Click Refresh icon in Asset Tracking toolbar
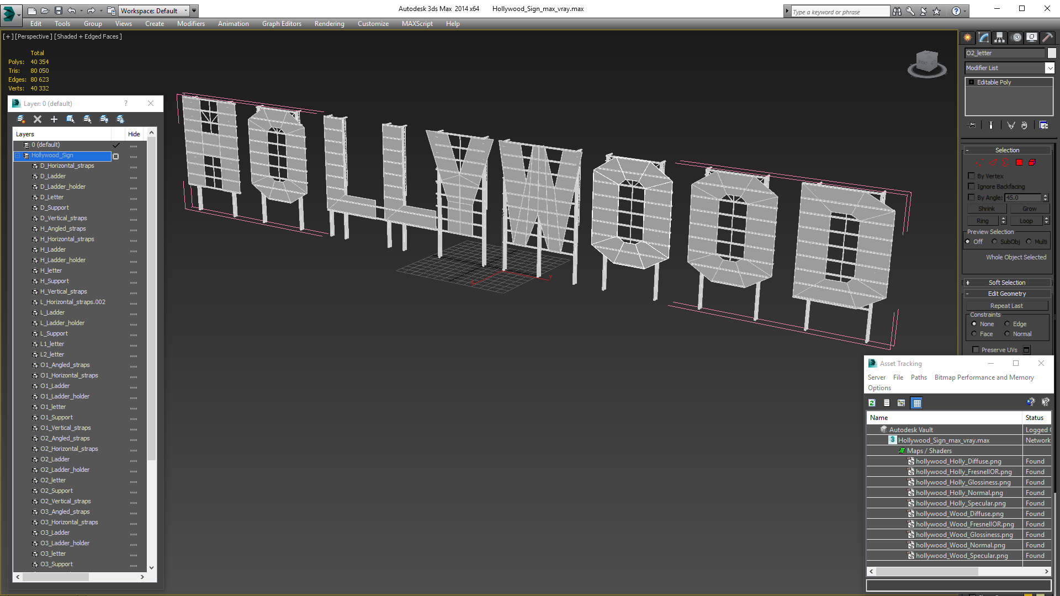This screenshot has height=596, width=1060. pyautogui.click(x=872, y=403)
